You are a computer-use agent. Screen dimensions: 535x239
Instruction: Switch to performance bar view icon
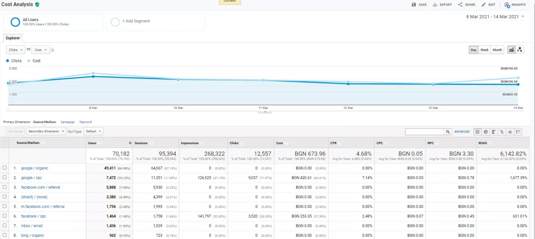click(x=493, y=131)
